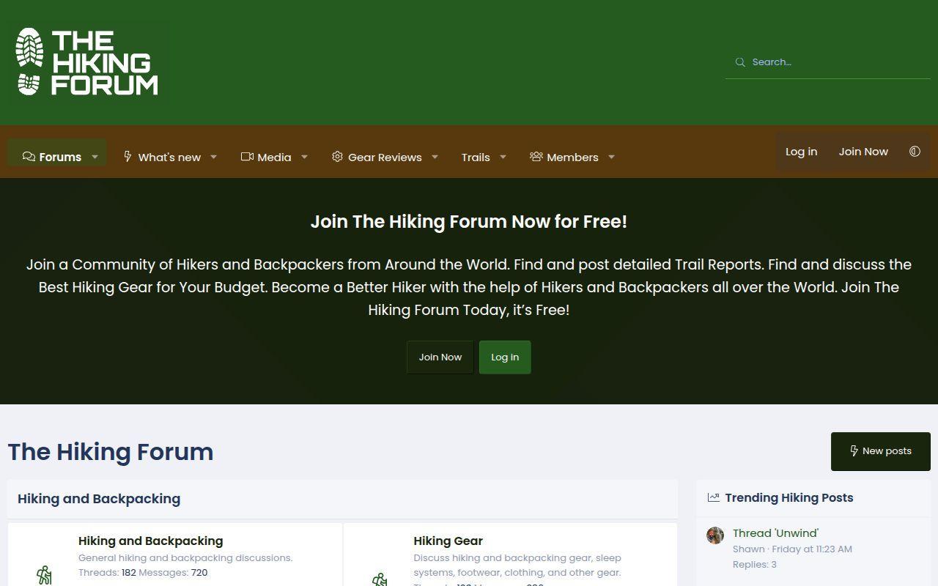
Task: Select the Forums speech-bubble icon
Action: click(x=29, y=157)
